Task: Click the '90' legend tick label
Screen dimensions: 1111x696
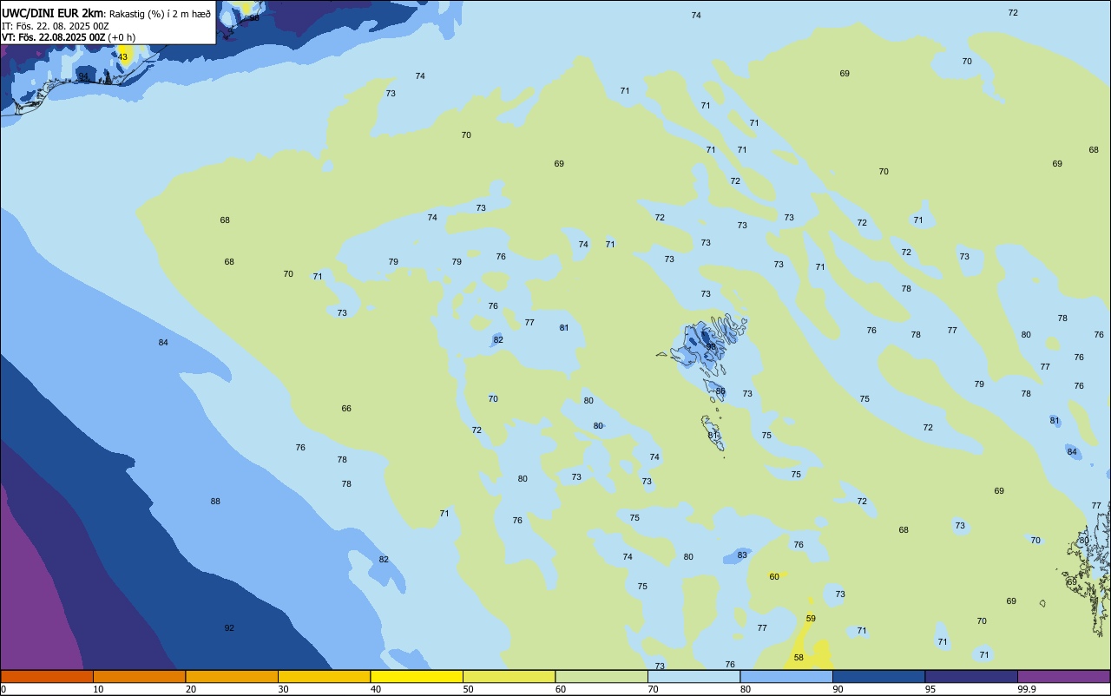Action: 838,689
